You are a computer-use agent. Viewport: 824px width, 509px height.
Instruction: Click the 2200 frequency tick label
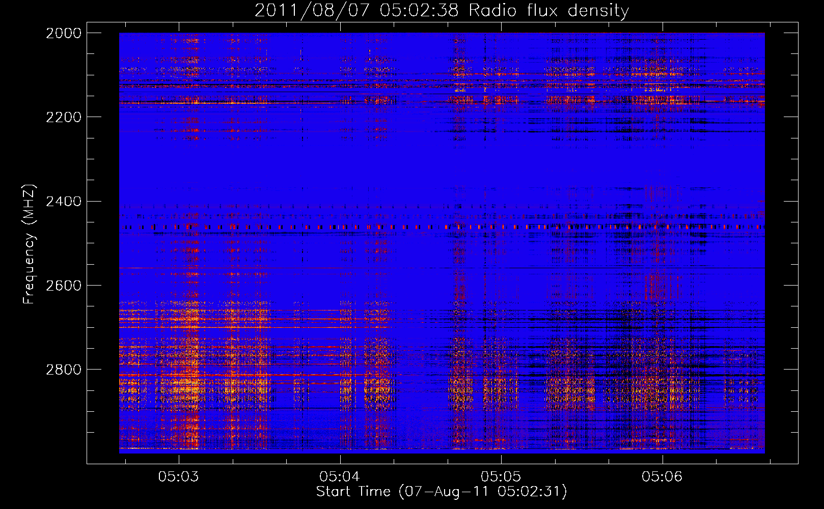tap(64, 117)
